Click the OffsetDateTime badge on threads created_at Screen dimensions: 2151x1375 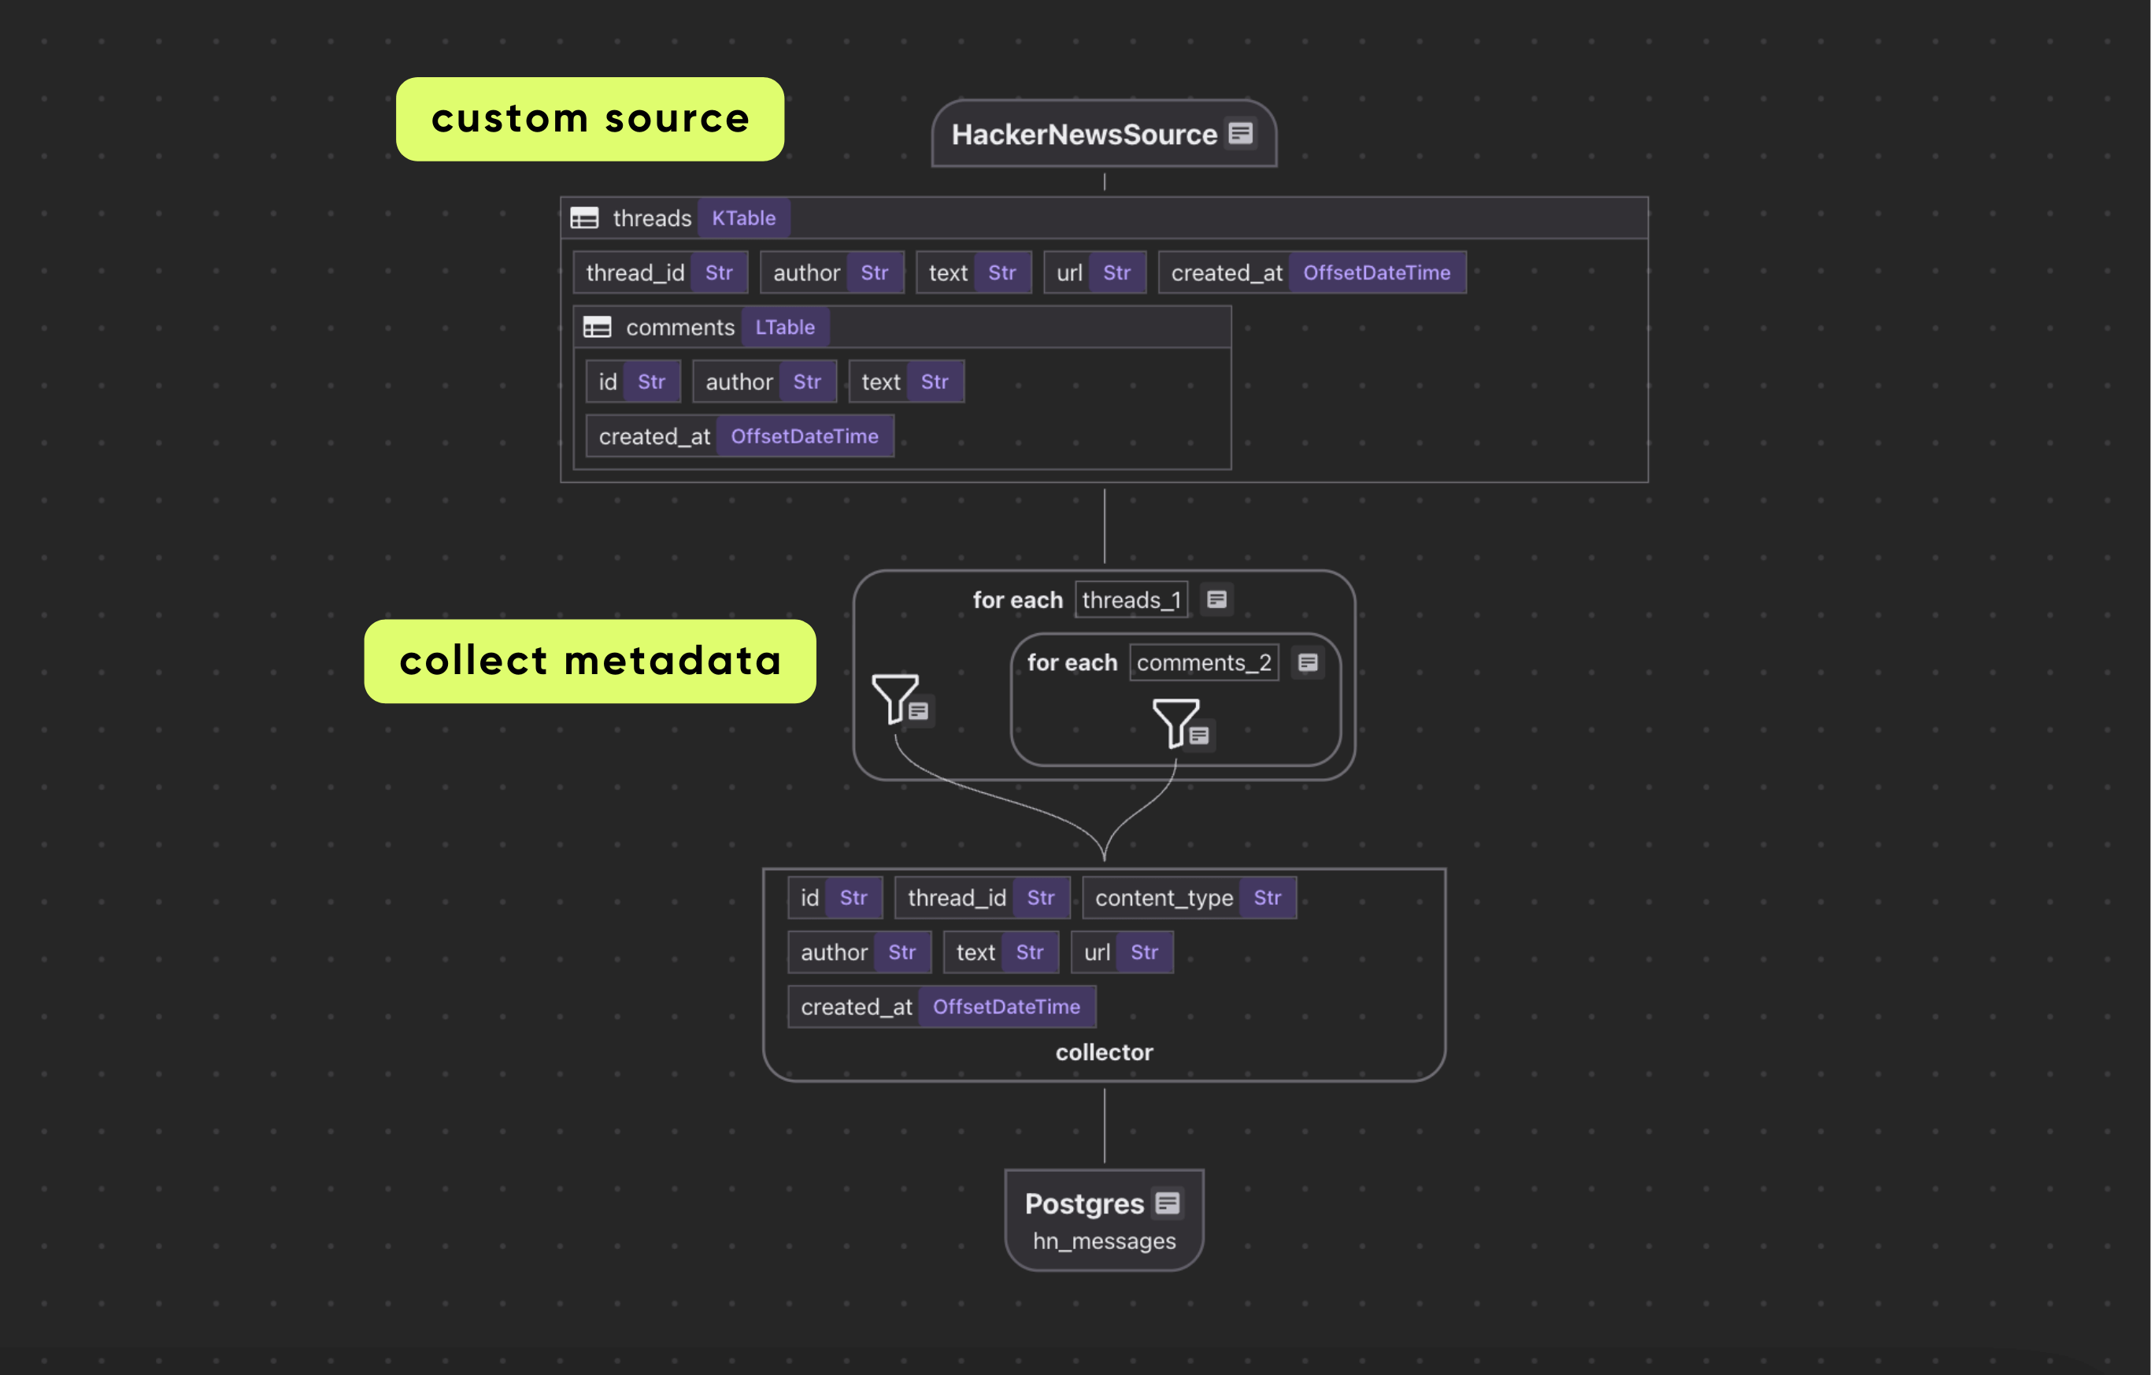coord(1376,272)
